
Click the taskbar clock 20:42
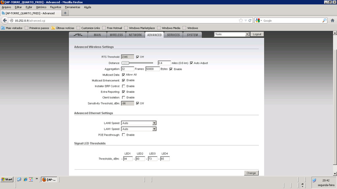[x=326, y=180]
